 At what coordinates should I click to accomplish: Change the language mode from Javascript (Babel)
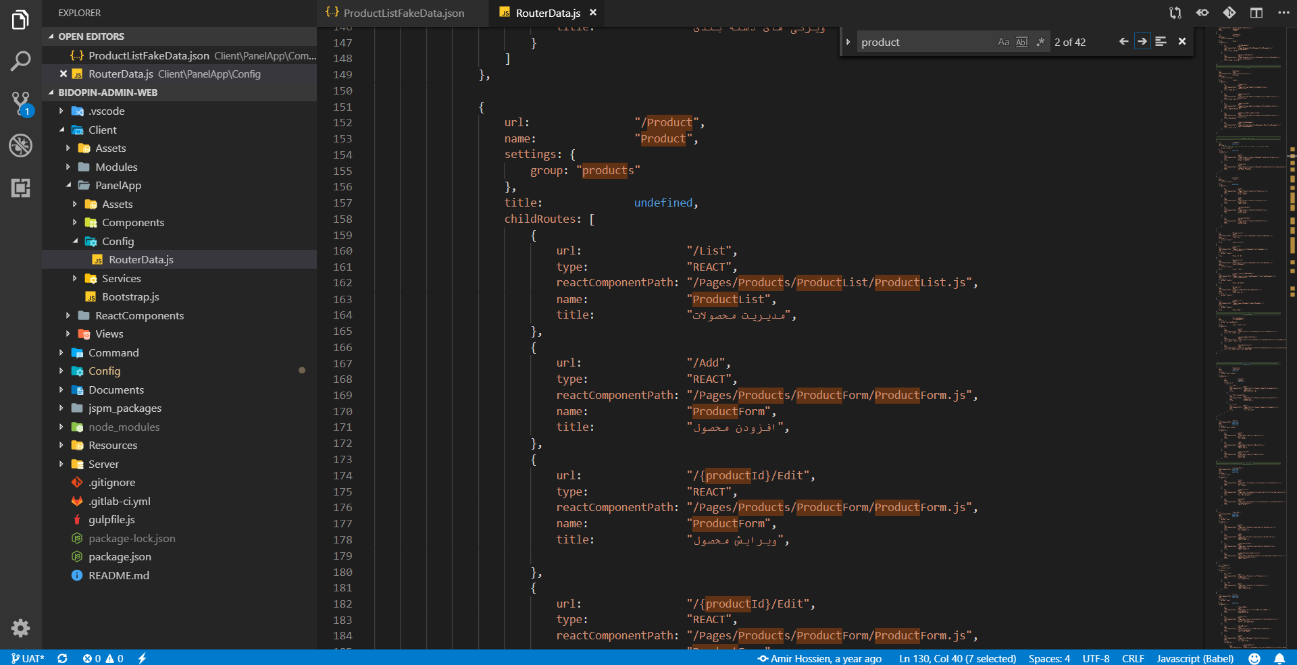click(x=1195, y=658)
